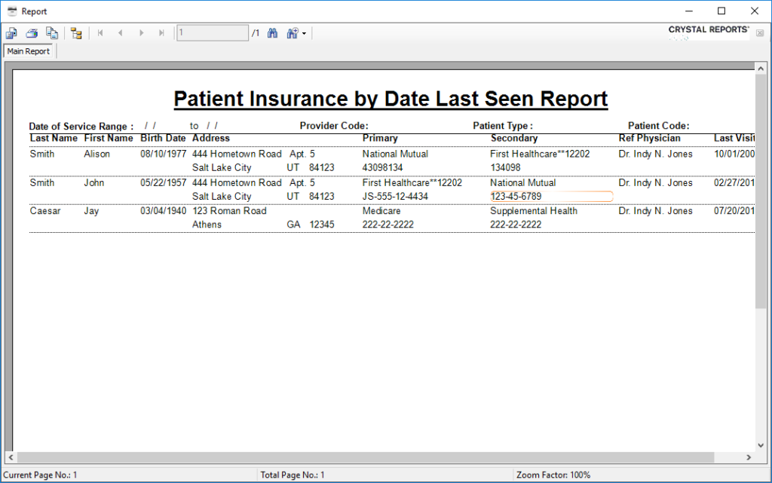Click the page number input box
772x483 pixels.
(x=211, y=32)
